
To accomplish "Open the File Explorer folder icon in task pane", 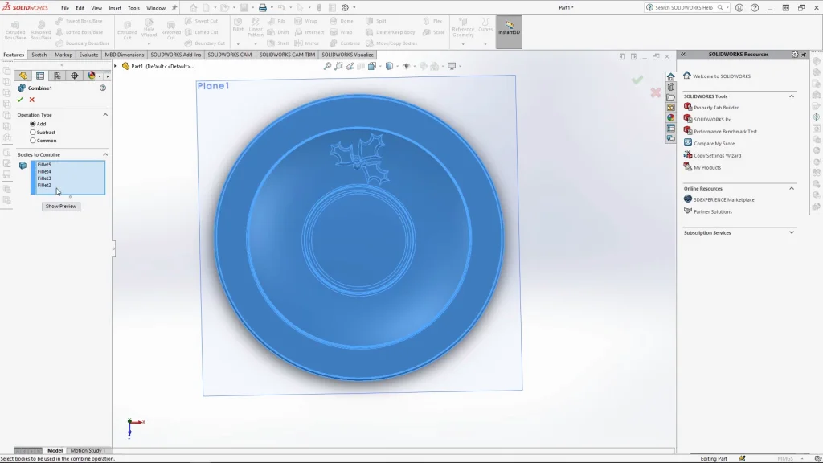I will point(670,97).
